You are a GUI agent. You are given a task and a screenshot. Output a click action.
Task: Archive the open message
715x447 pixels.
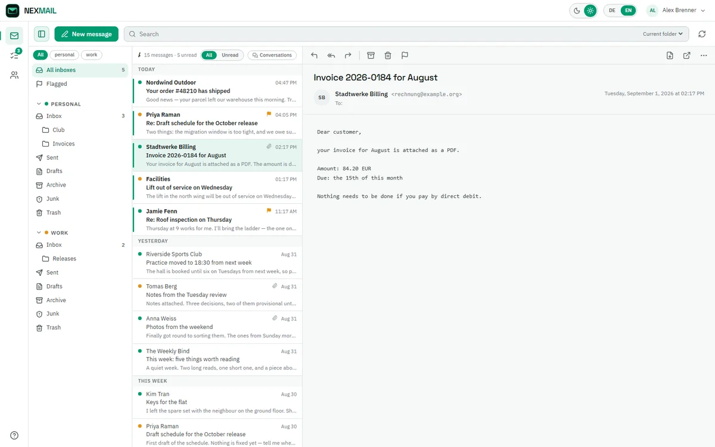[x=371, y=55]
